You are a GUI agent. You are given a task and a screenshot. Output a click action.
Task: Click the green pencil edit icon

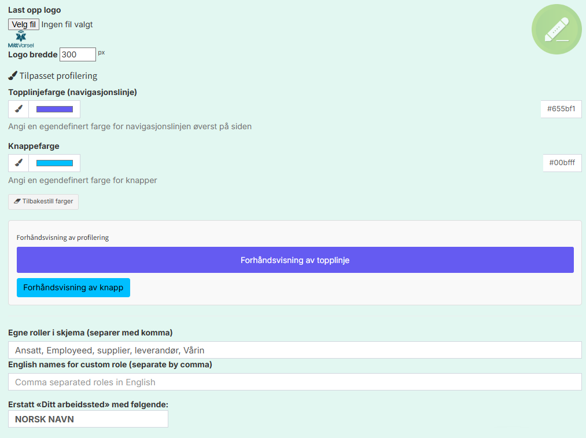coord(556,30)
